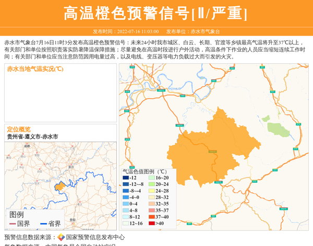Screen dimensions: 313x246
Task: Click the 20~24 green legend swatch
Action: 153,184
